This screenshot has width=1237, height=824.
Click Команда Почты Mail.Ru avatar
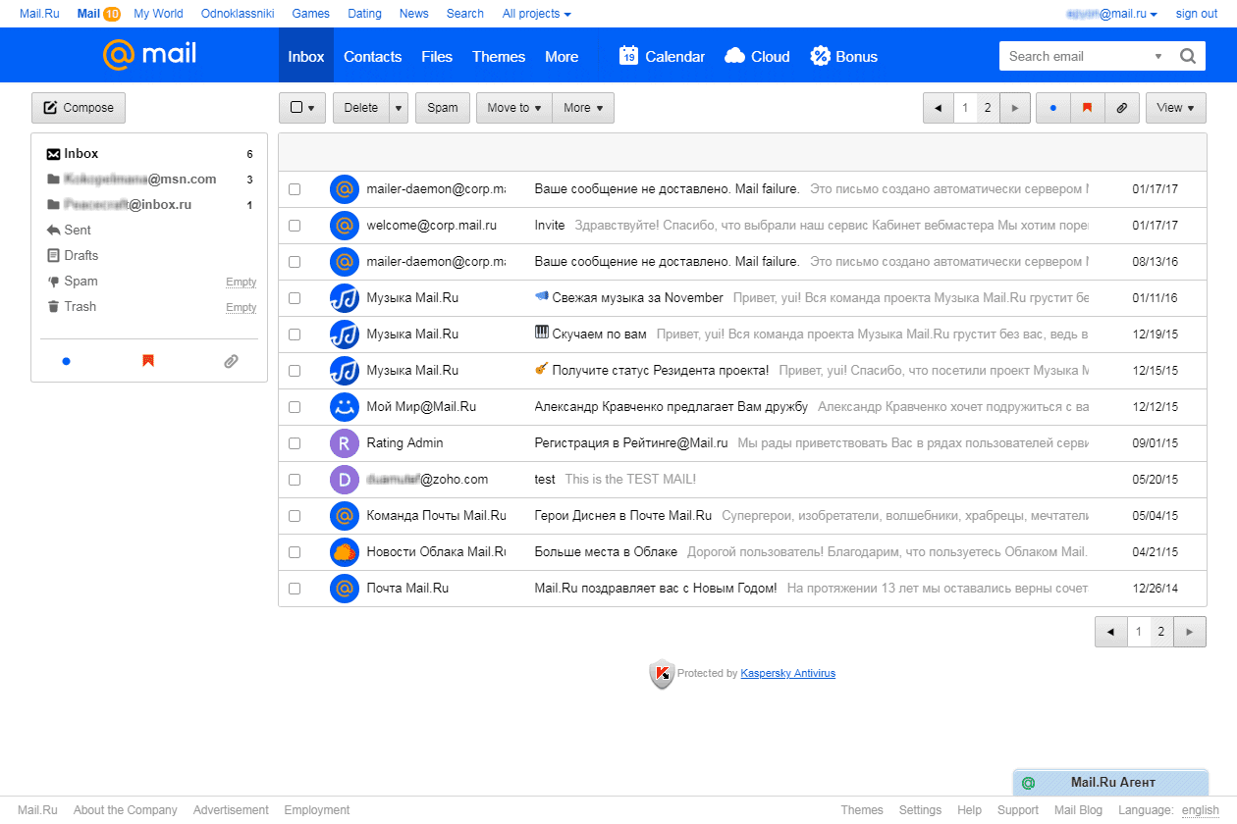[344, 516]
